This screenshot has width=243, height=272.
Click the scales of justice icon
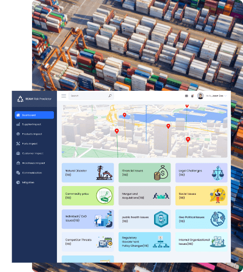coord(218,173)
